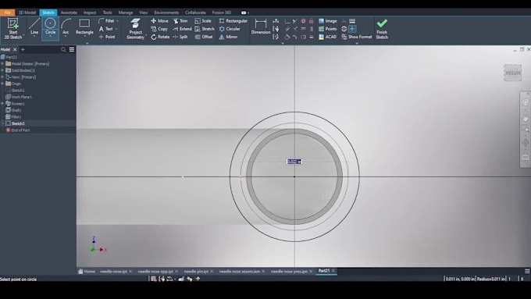The height and width of the screenshot is (299, 531).
Task: Select the Trim tool
Action: [180, 21]
